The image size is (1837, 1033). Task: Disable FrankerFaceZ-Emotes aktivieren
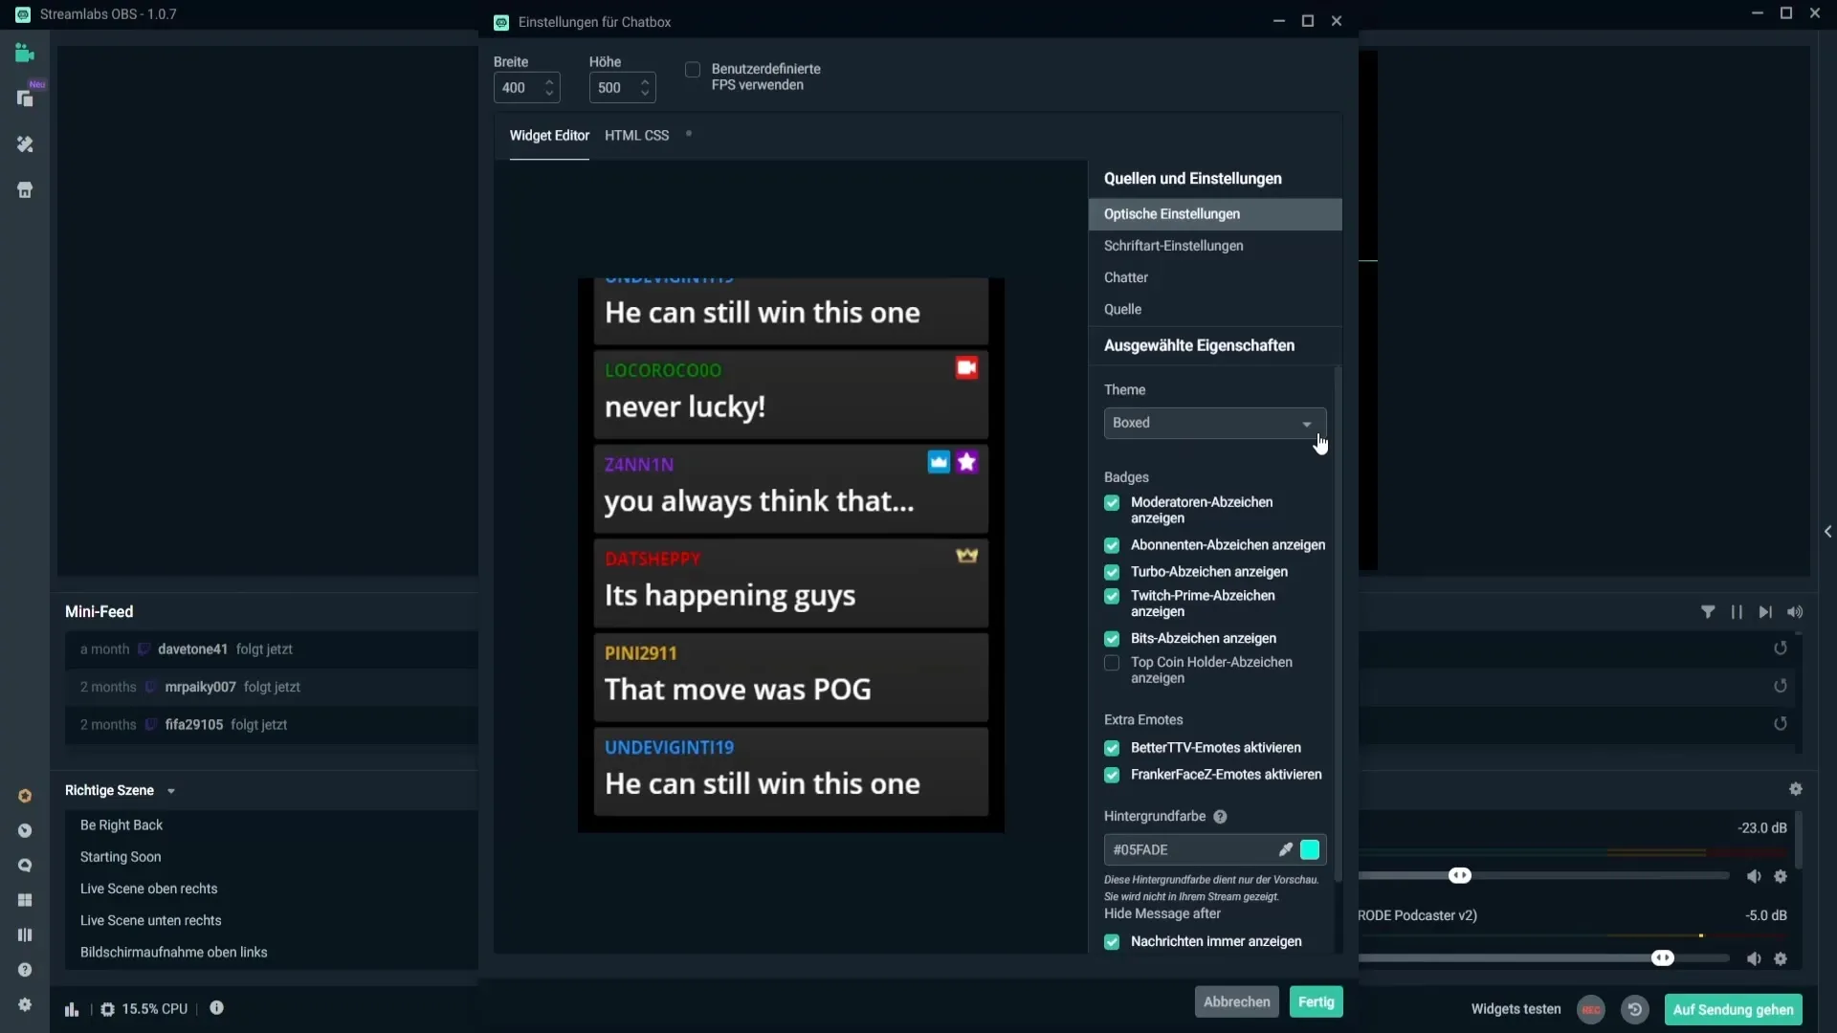(1112, 775)
